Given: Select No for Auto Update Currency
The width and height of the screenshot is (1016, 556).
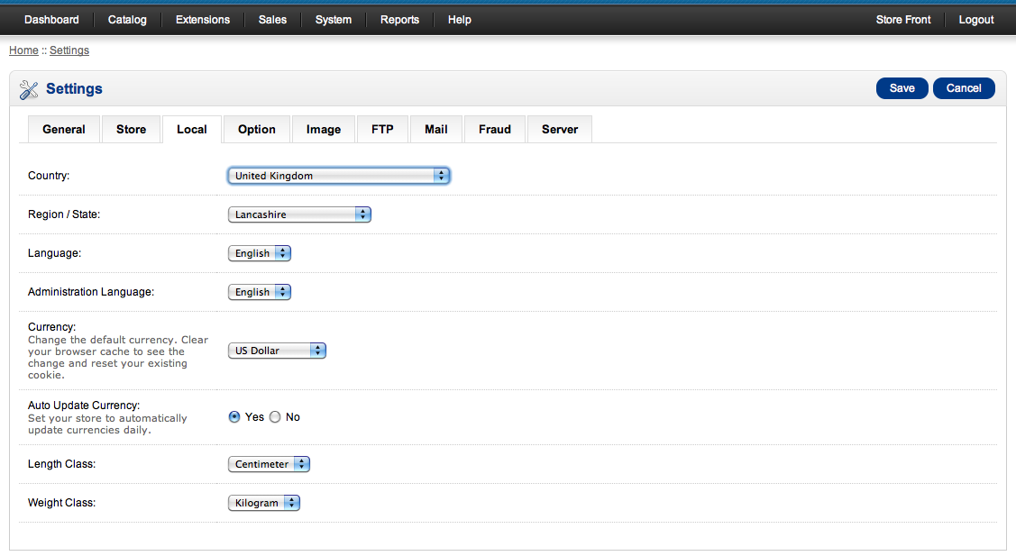Looking at the screenshot, I should point(274,416).
